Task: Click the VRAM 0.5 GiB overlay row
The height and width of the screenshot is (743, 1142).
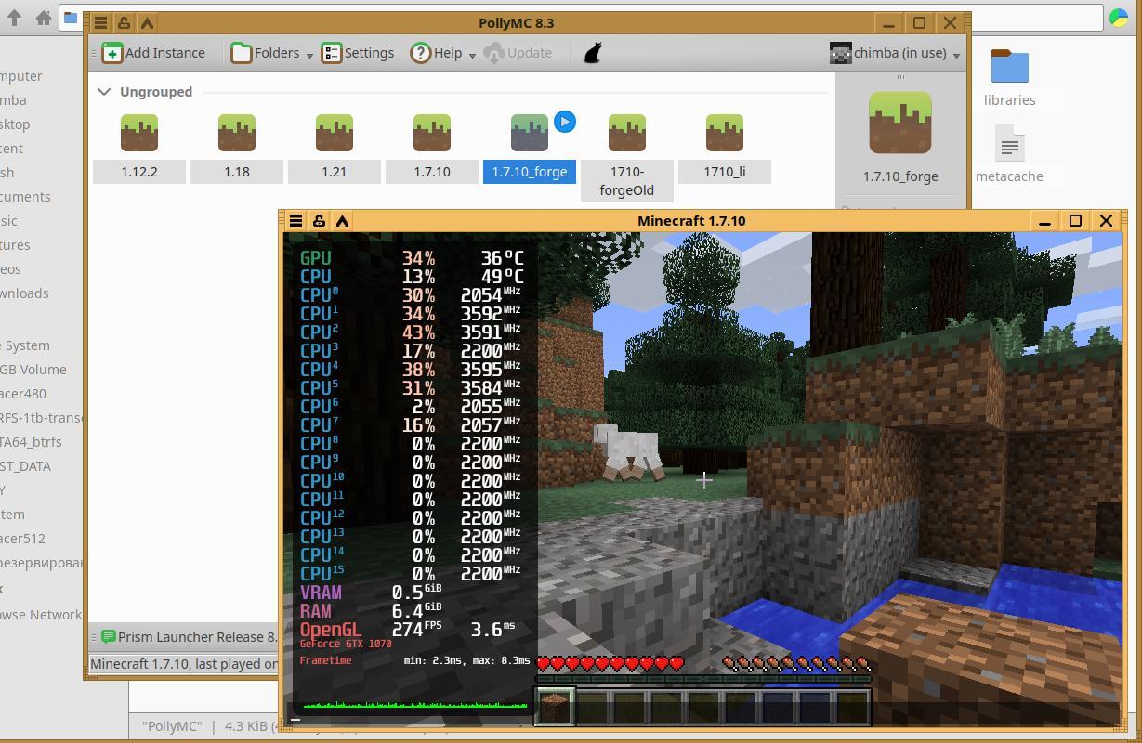Action: pyautogui.click(x=372, y=593)
